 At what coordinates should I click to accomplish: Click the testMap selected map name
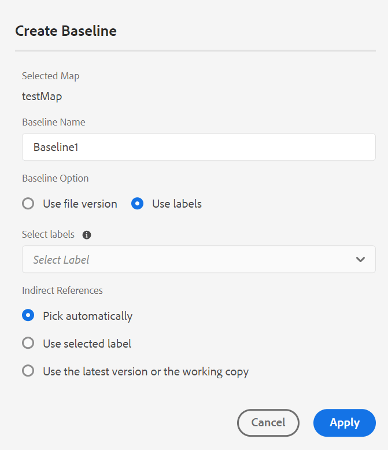[42, 96]
